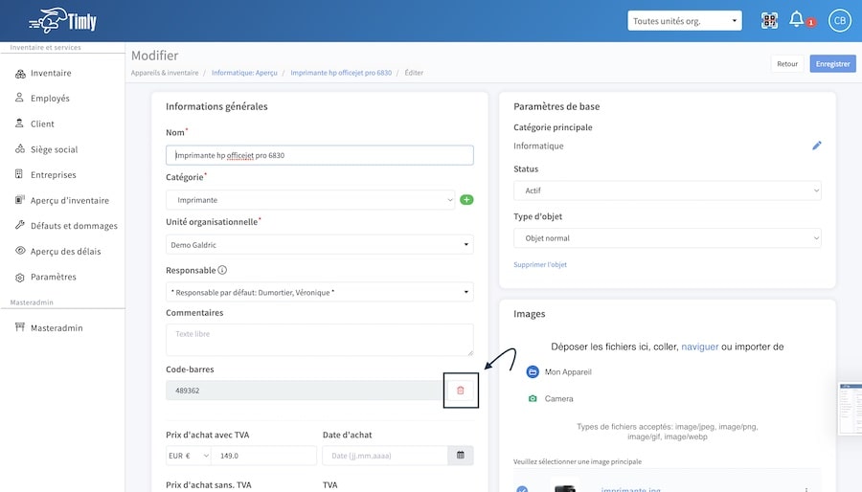Screen dimensions: 862x492
Task: Edit the purchase price 149.0 field
Action: (x=264, y=456)
